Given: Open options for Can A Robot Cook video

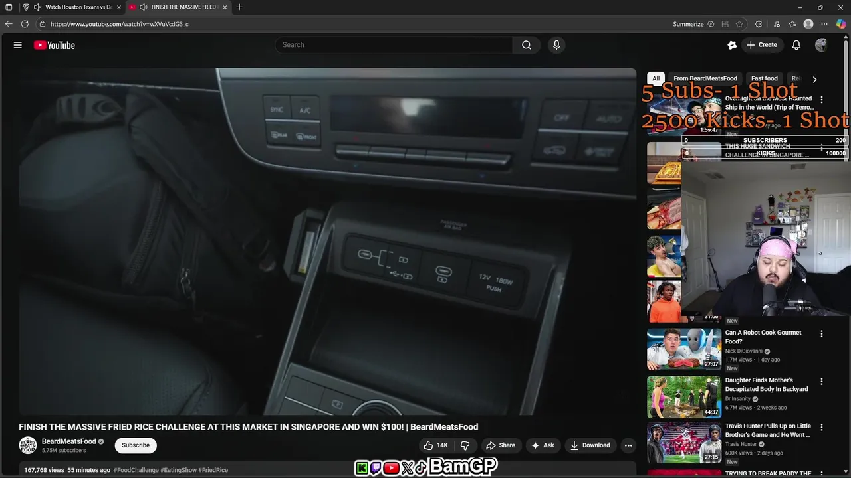Looking at the screenshot, I should pos(822,334).
